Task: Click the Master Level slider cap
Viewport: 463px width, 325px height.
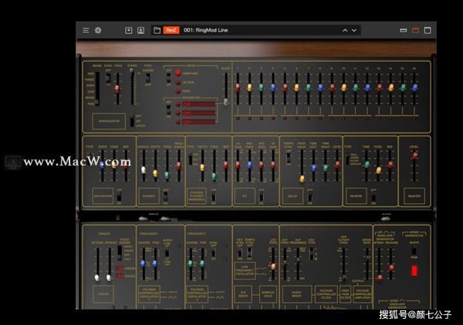Action: coord(414,156)
